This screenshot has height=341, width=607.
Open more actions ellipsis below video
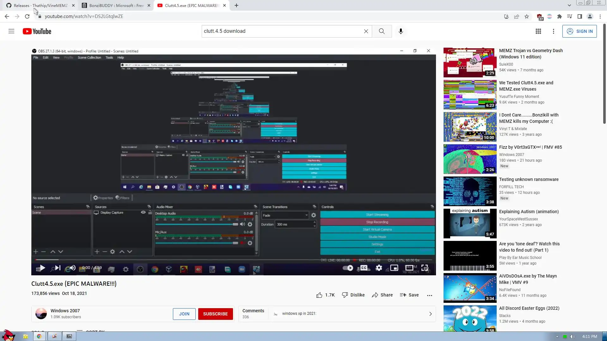(429, 295)
